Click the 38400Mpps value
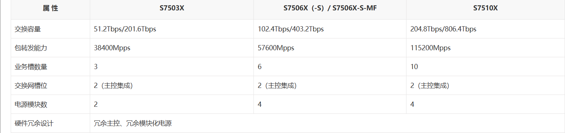The width and height of the screenshot is (565, 133). point(112,48)
